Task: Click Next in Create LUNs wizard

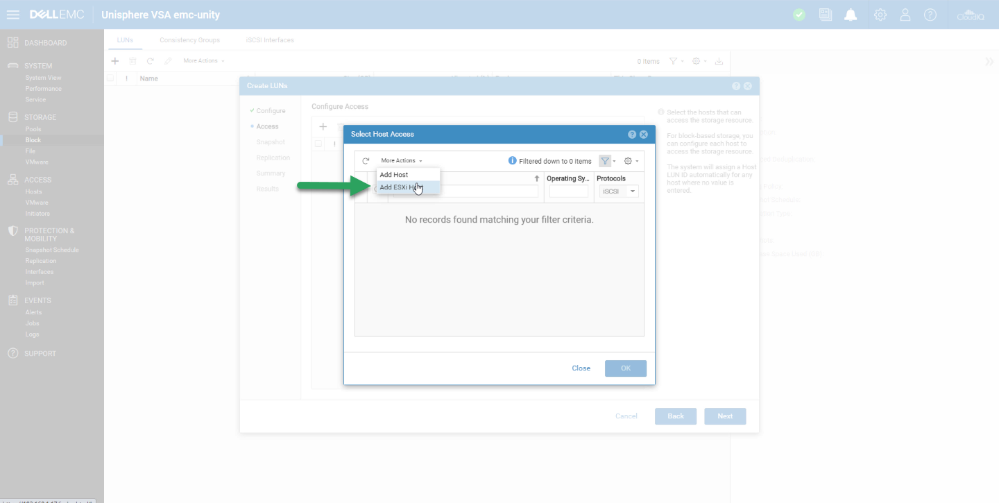Action: (x=725, y=416)
